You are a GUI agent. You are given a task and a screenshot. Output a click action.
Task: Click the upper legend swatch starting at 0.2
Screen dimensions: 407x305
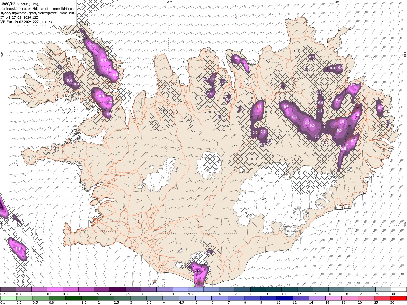(x=8, y=289)
